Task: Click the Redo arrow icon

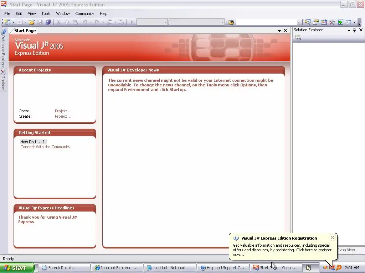Action: 97,22
